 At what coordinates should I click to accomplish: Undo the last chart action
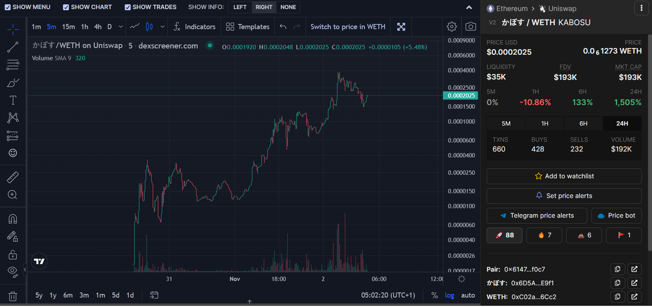(283, 27)
